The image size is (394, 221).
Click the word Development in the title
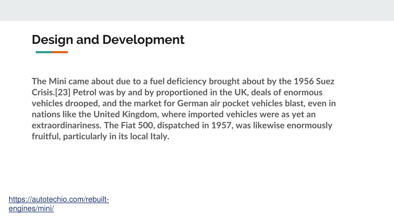[x=144, y=40]
